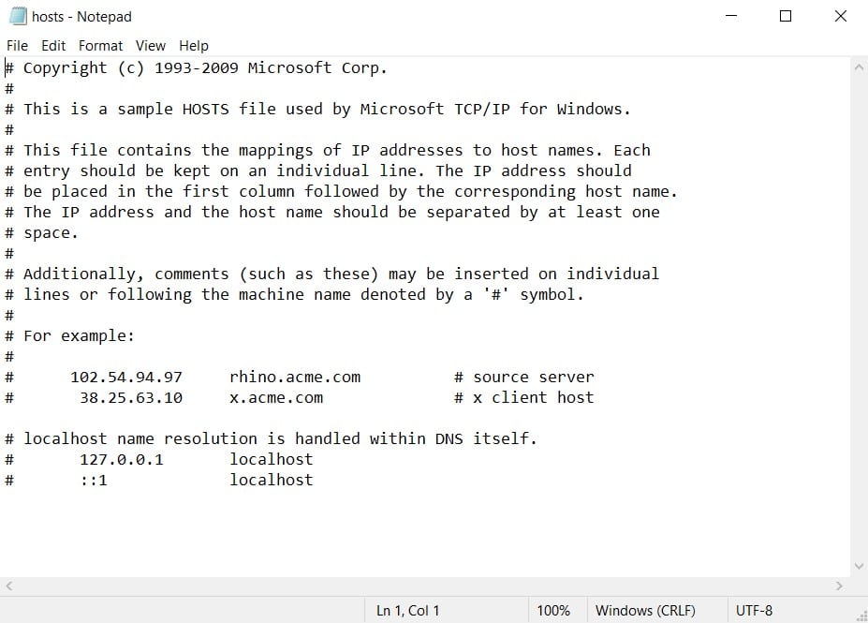Image resolution: width=868 pixels, height=623 pixels.
Task: Close the hosts Notepad window
Action: pos(840,16)
